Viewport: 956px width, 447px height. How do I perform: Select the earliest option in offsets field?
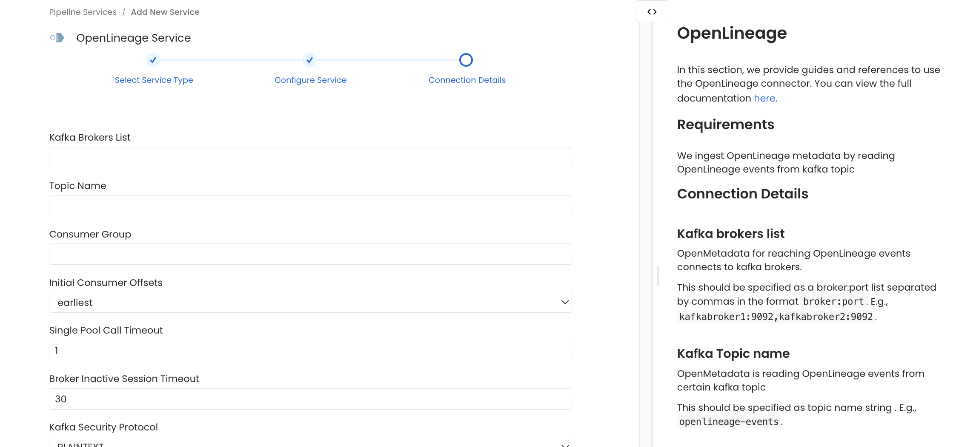(x=75, y=302)
